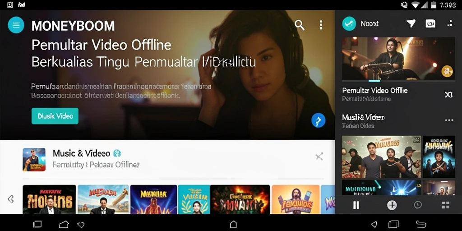Open the hero banner three-dot overflow menu
This screenshot has width=462, height=231.
pos(321,25)
